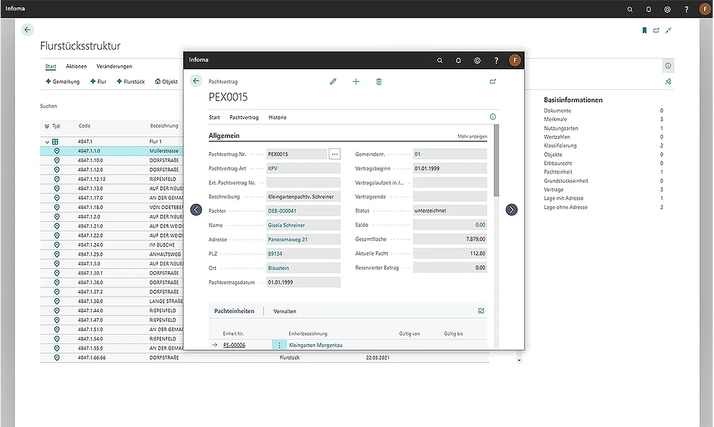Viewport: 714px width, 427px height.
Task: Expand all rows via double chevron beside Typ
Action: click(47, 126)
